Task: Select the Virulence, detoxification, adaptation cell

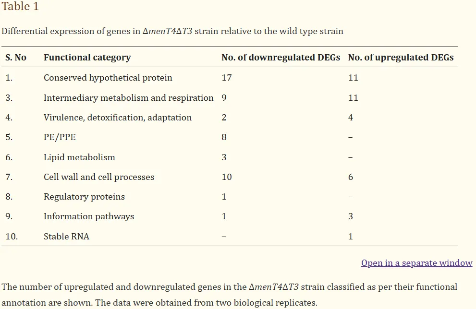Action: pos(117,118)
